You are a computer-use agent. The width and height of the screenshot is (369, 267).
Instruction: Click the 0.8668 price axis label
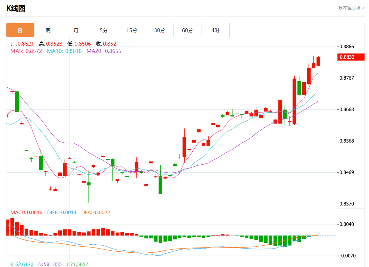click(x=347, y=110)
